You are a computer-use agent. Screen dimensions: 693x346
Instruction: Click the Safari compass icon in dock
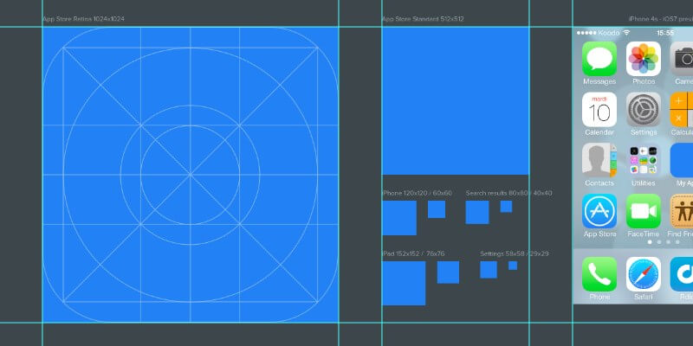click(x=644, y=274)
